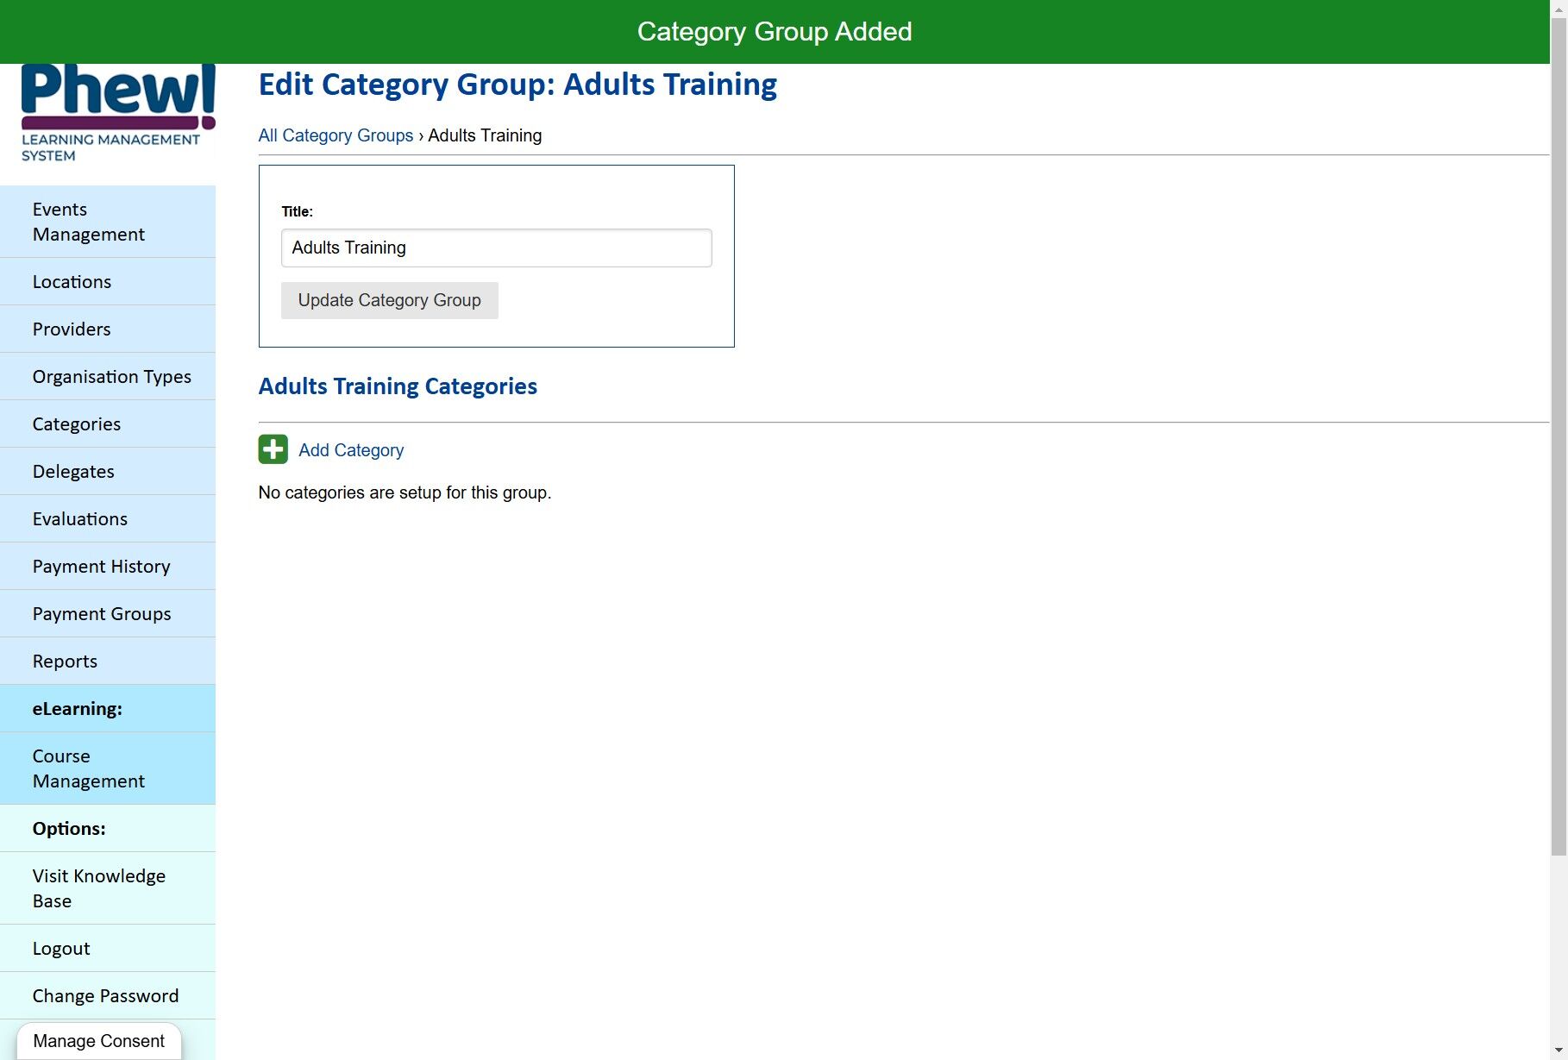The width and height of the screenshot is (1568, 1060).
Task: Click the Add Category text link
Action: point(351,450)
